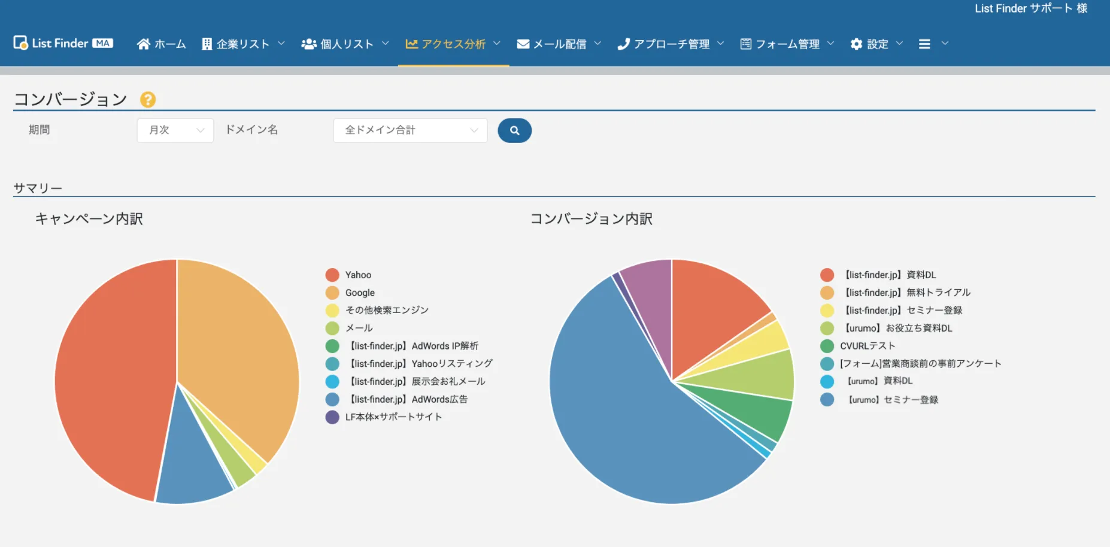The image size is (1110, 547).
Task: Open the 月次 period dropdown
Action: click(175, 130)
